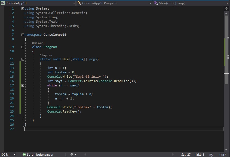Collapse the while loop block

(23, 86)
